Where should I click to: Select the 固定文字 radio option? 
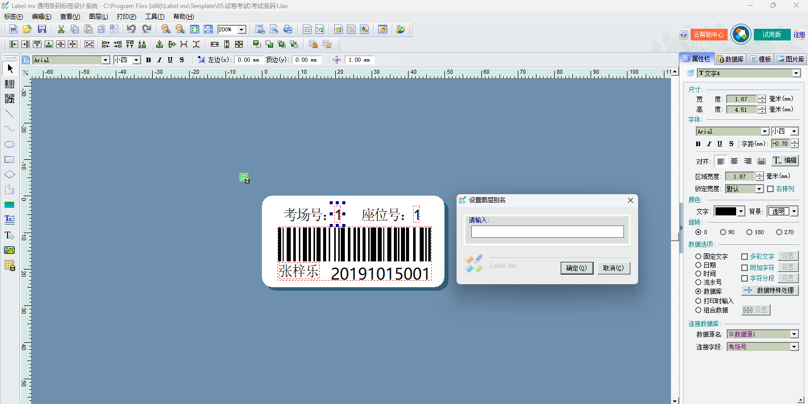pyautogui.click(x=698, y=256)
